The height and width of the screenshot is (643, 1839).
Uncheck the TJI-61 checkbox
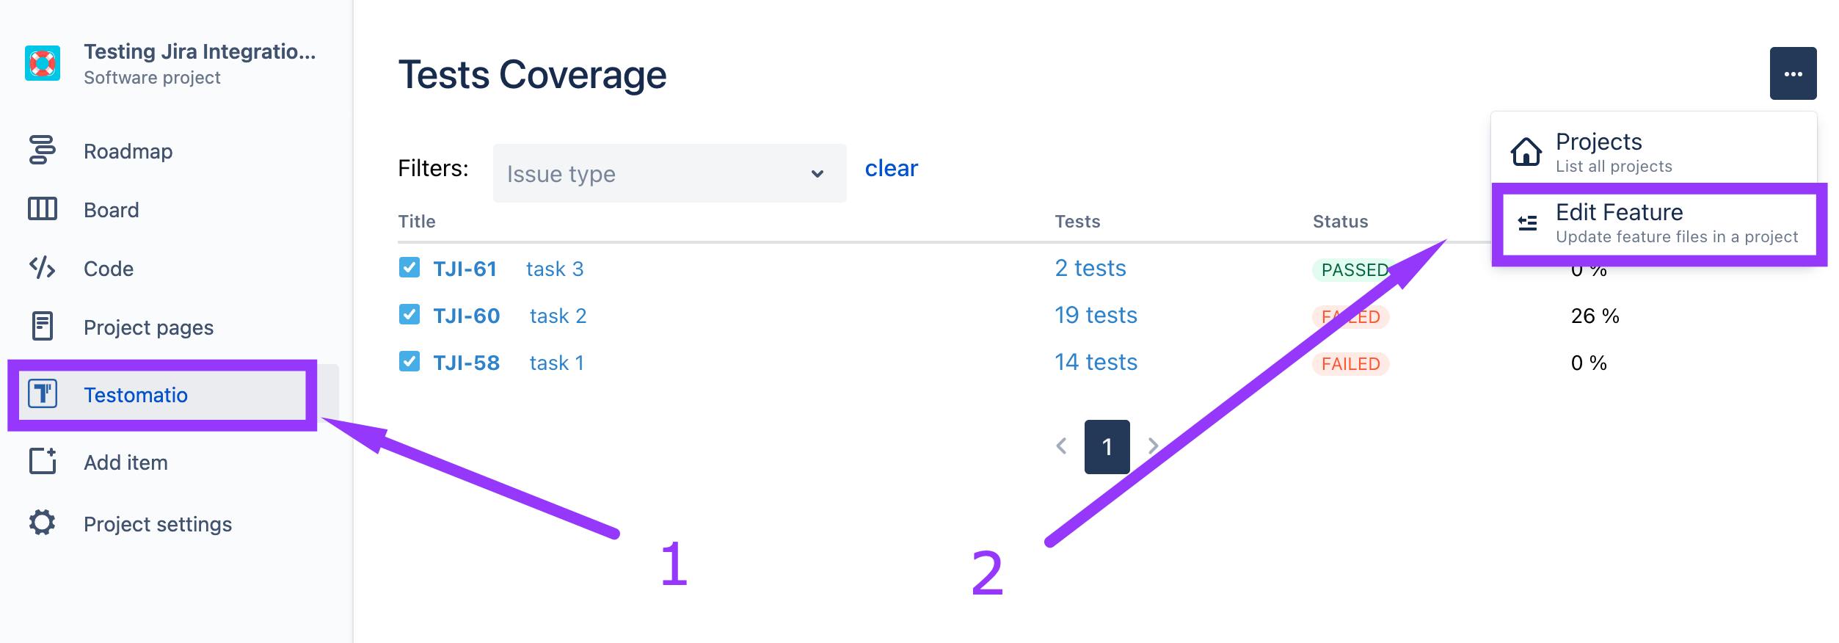point(409,268)
